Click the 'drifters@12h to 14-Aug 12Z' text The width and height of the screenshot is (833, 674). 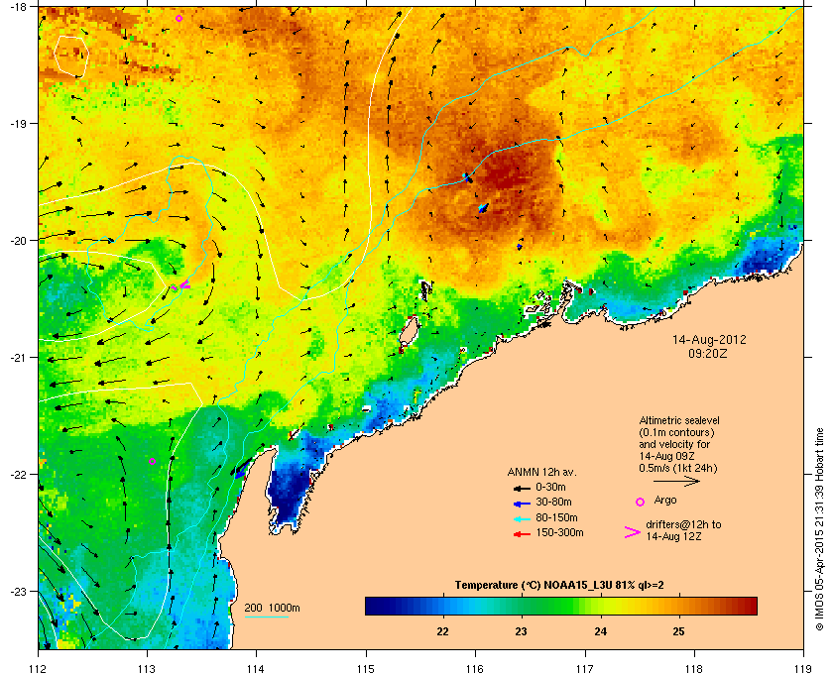click(683, 530)
